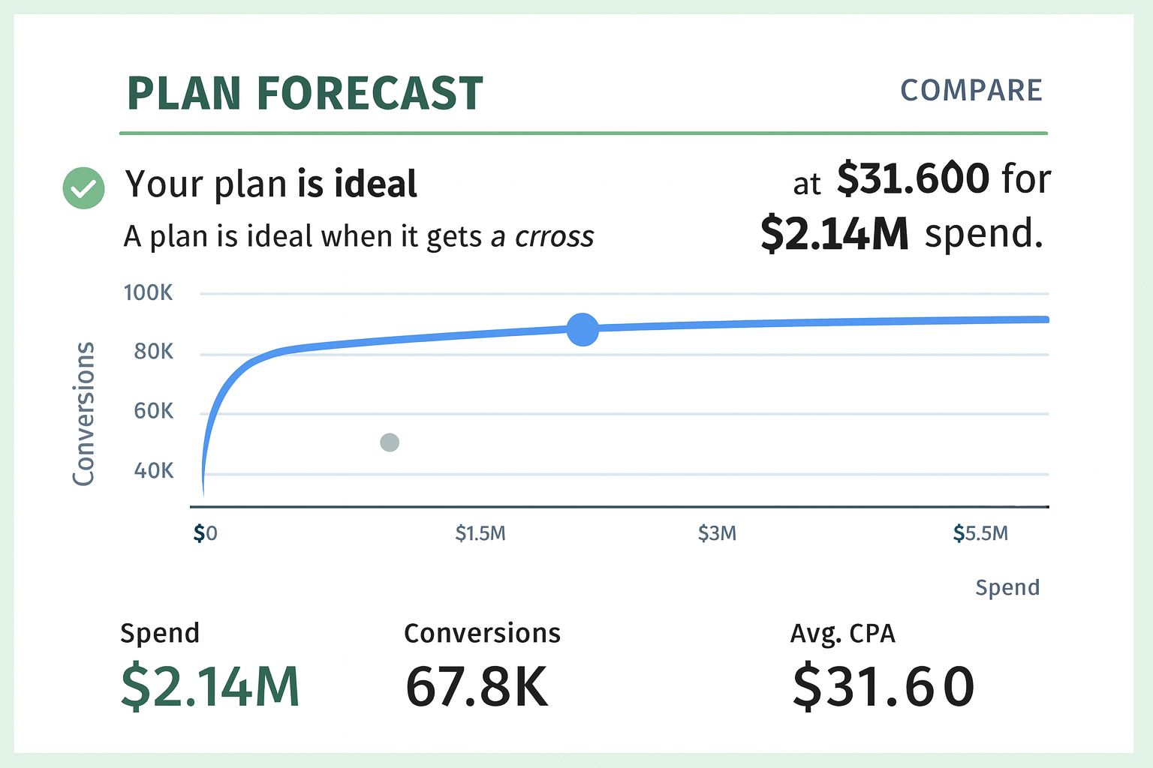Click the $31.60 average CPA value

(x=884, y=686)
